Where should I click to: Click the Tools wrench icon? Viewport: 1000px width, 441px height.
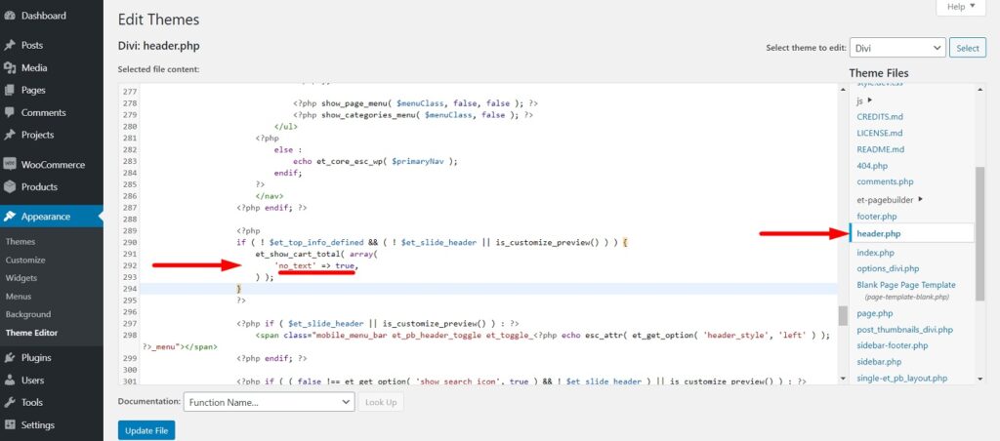coord(10,402)
